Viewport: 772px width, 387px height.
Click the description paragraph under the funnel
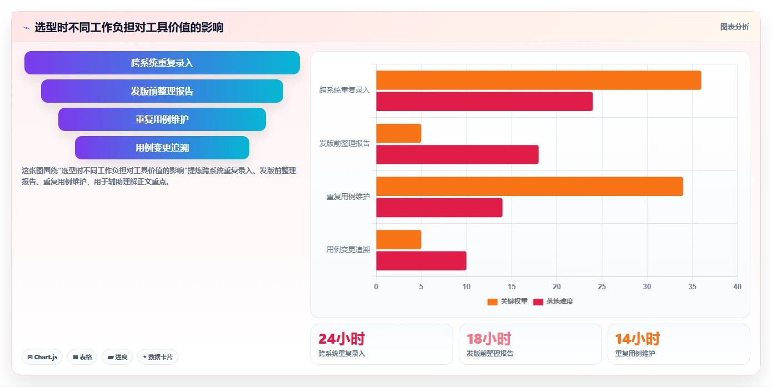click(159, 176)
